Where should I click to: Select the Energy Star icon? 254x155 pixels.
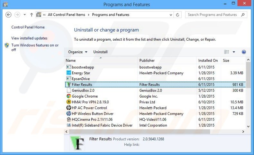coord(69,73)
